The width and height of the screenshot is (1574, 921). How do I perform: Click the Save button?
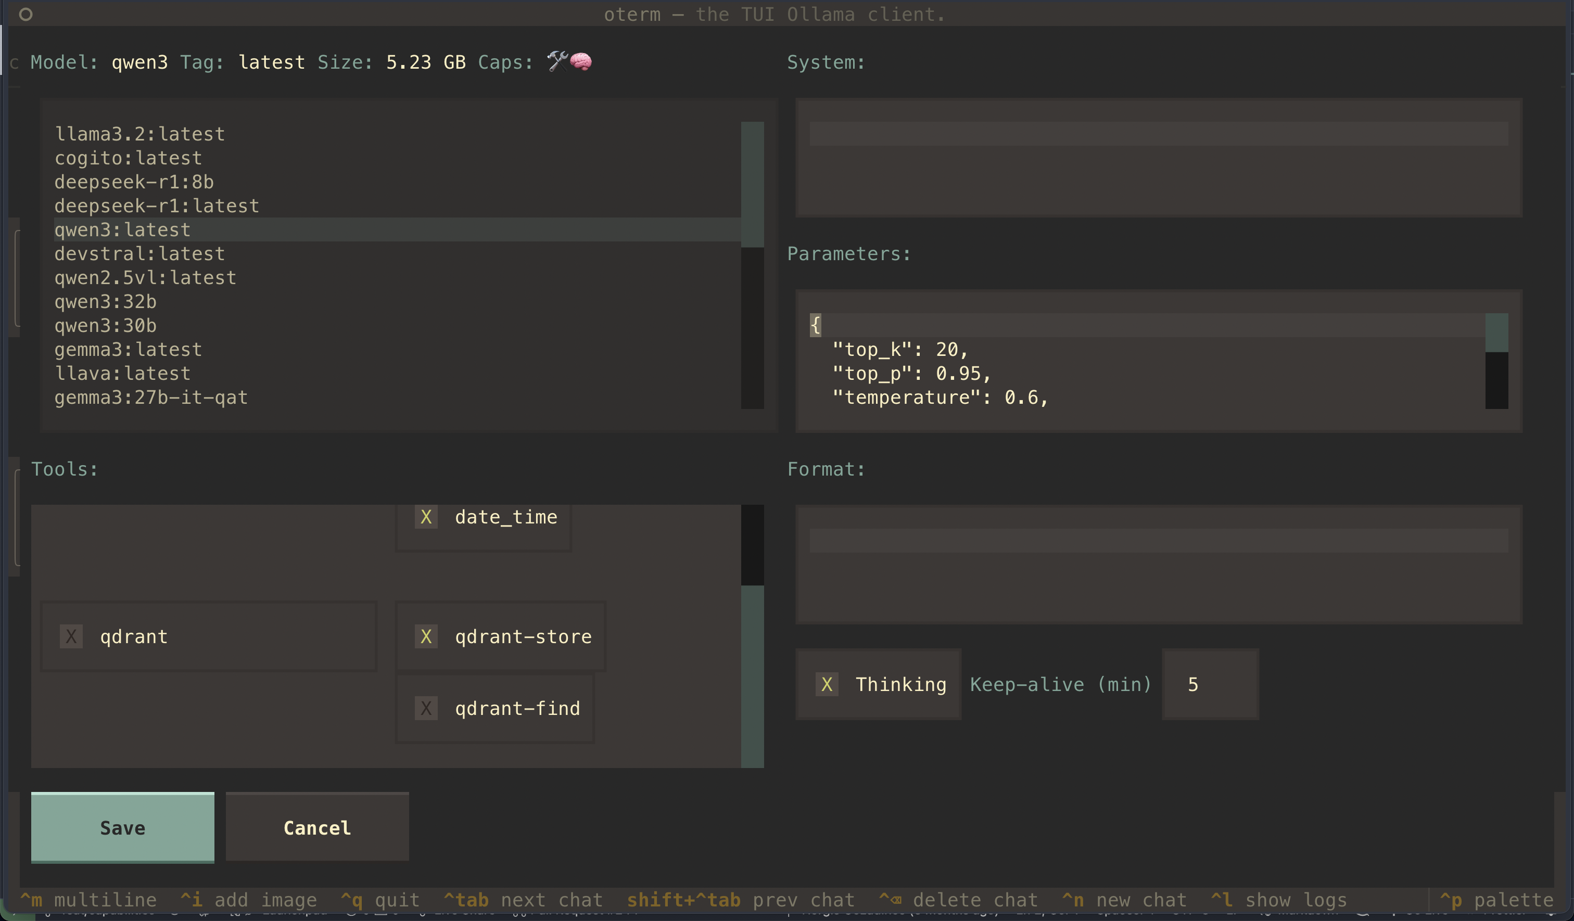[x=122, y=828]
